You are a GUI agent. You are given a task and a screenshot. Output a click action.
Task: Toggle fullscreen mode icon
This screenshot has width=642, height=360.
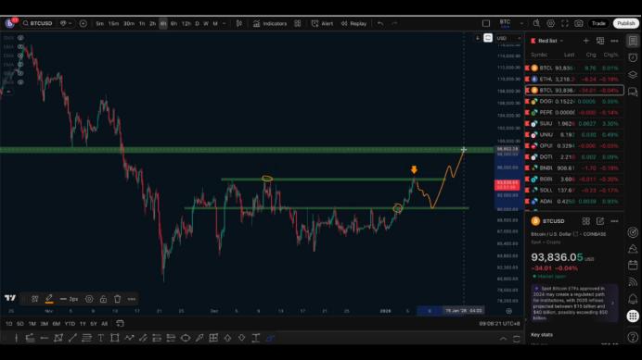click(x=565, y=24)
